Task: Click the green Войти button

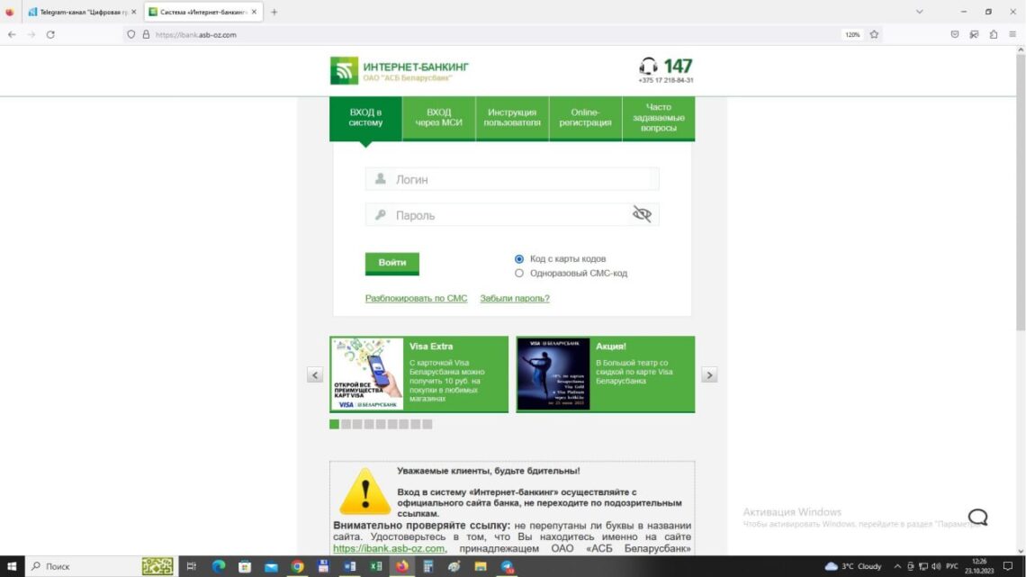Action: (391, 263)
